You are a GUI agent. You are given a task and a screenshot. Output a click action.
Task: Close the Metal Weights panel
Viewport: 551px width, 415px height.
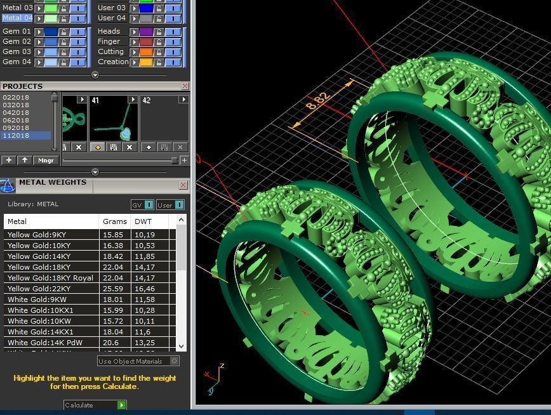(x=183, y=185)
